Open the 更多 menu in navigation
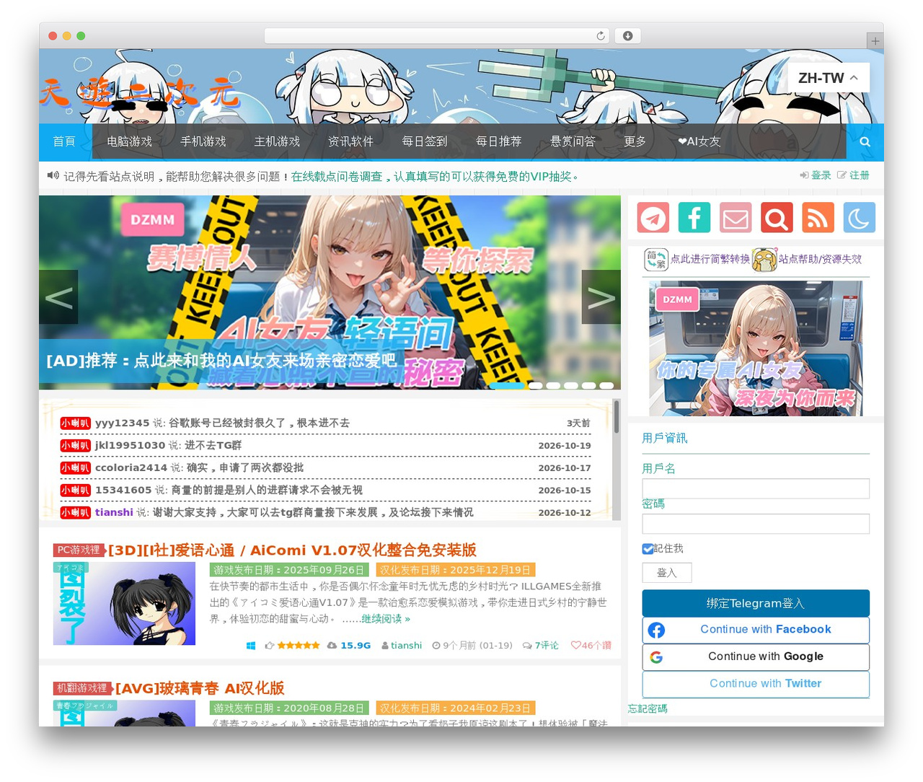The height and width of the screenshot is (782, 923). tap(635, 141)
